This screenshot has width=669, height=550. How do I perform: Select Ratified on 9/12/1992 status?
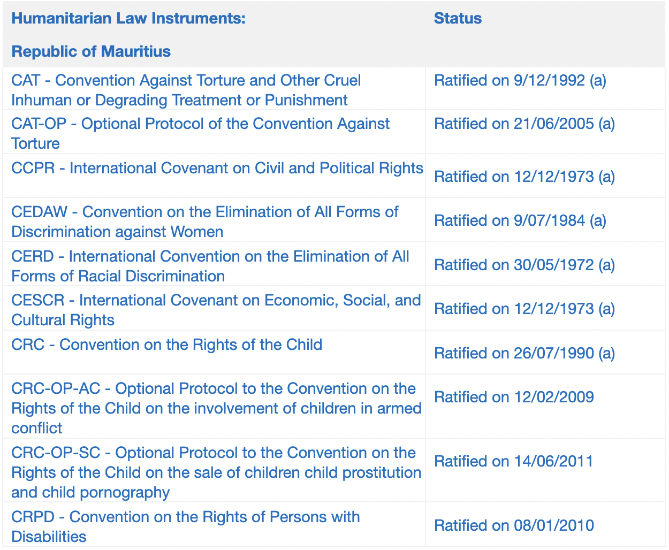point(520,81)
